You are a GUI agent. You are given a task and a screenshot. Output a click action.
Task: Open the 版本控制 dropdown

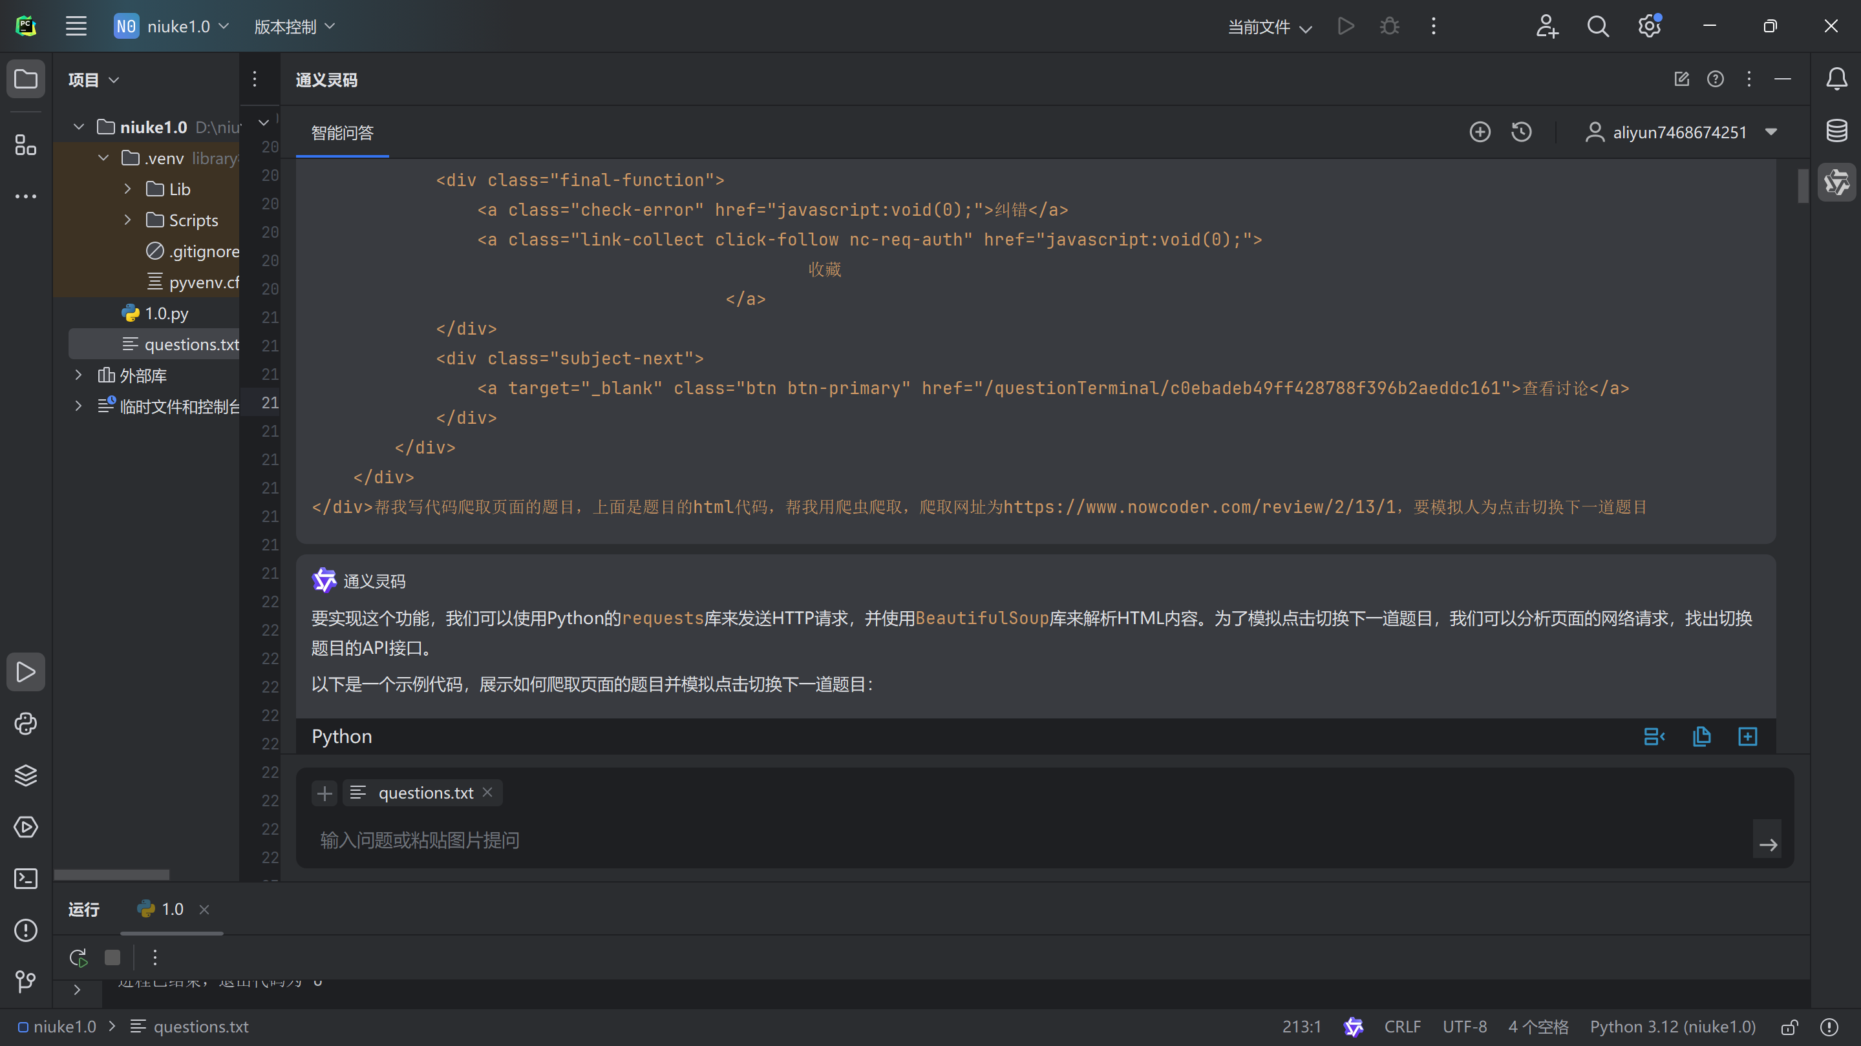click(x=295, y=26)
